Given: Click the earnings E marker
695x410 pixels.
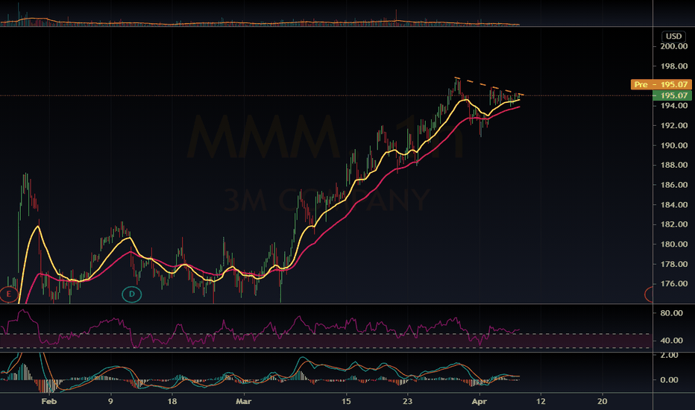Looking at the screenshot, I should point(8,294).
